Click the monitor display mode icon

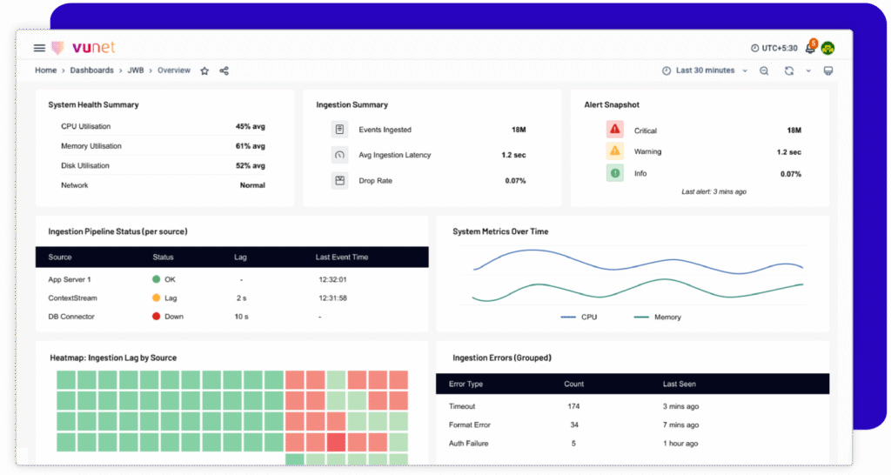827,70
